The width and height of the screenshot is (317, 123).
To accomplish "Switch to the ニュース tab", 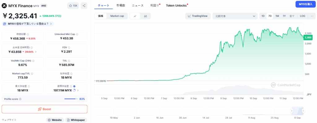I will (138, 6).
